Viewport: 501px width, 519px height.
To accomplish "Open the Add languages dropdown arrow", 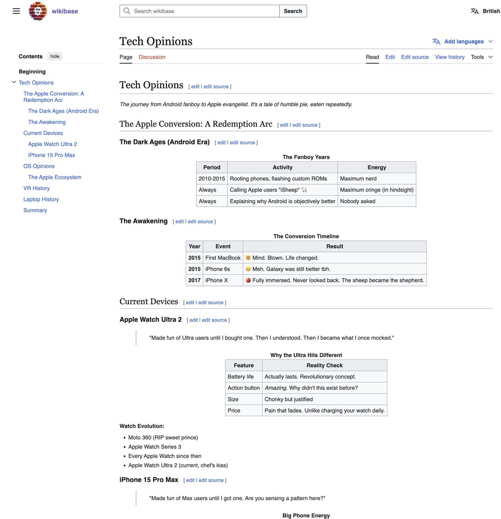I will pos(490,42).
